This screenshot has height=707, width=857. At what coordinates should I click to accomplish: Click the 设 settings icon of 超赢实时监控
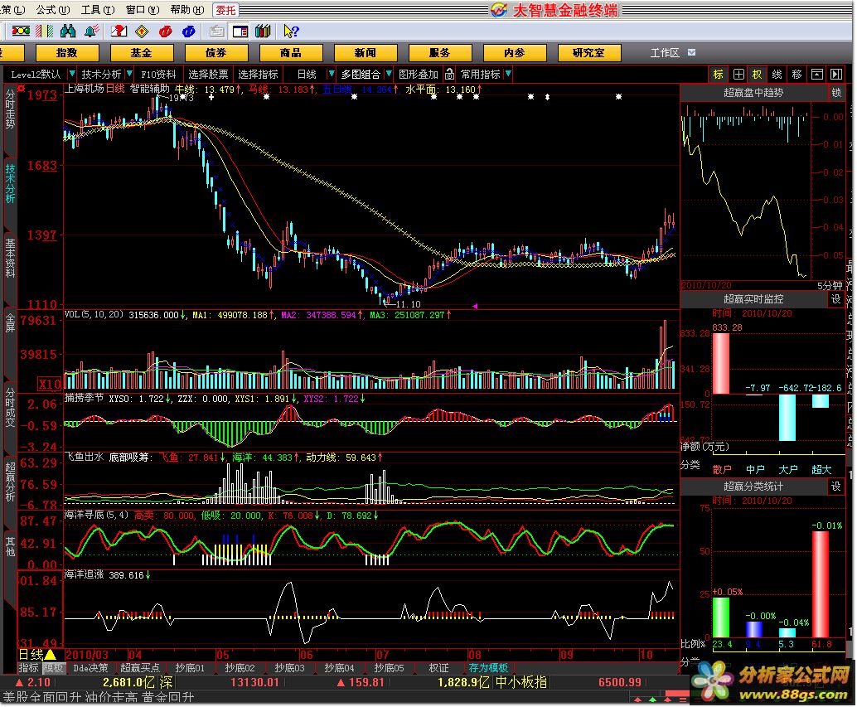point(836,299)
